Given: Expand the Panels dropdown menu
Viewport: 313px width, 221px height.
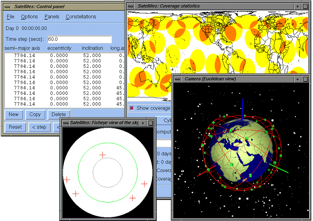Looking at the screenshot, I should 52,17.
